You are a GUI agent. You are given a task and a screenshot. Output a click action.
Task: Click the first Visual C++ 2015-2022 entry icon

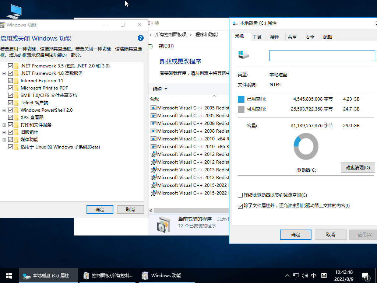154,185
